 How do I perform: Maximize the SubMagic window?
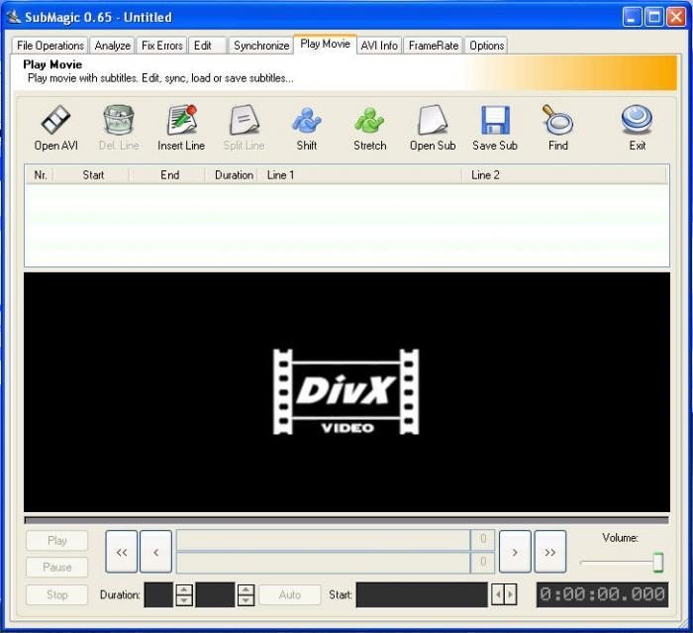[654, 17]
